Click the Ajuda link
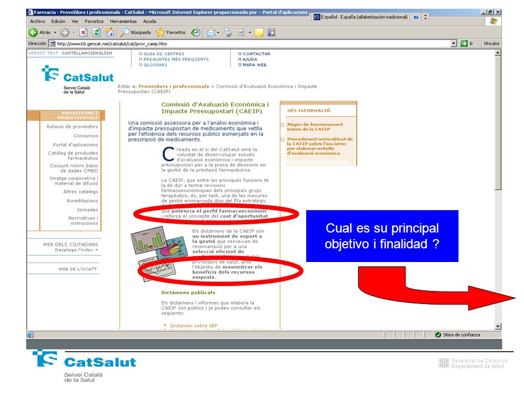524x393 pixels. click(250, 59)
